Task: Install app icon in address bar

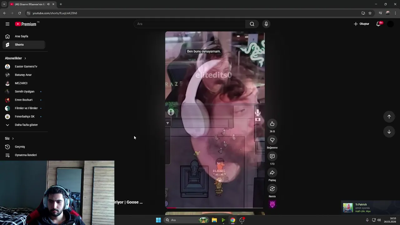Action: click(363, 13)
